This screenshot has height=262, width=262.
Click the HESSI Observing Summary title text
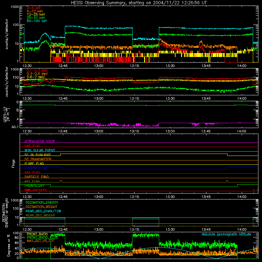tap(139, 3)
